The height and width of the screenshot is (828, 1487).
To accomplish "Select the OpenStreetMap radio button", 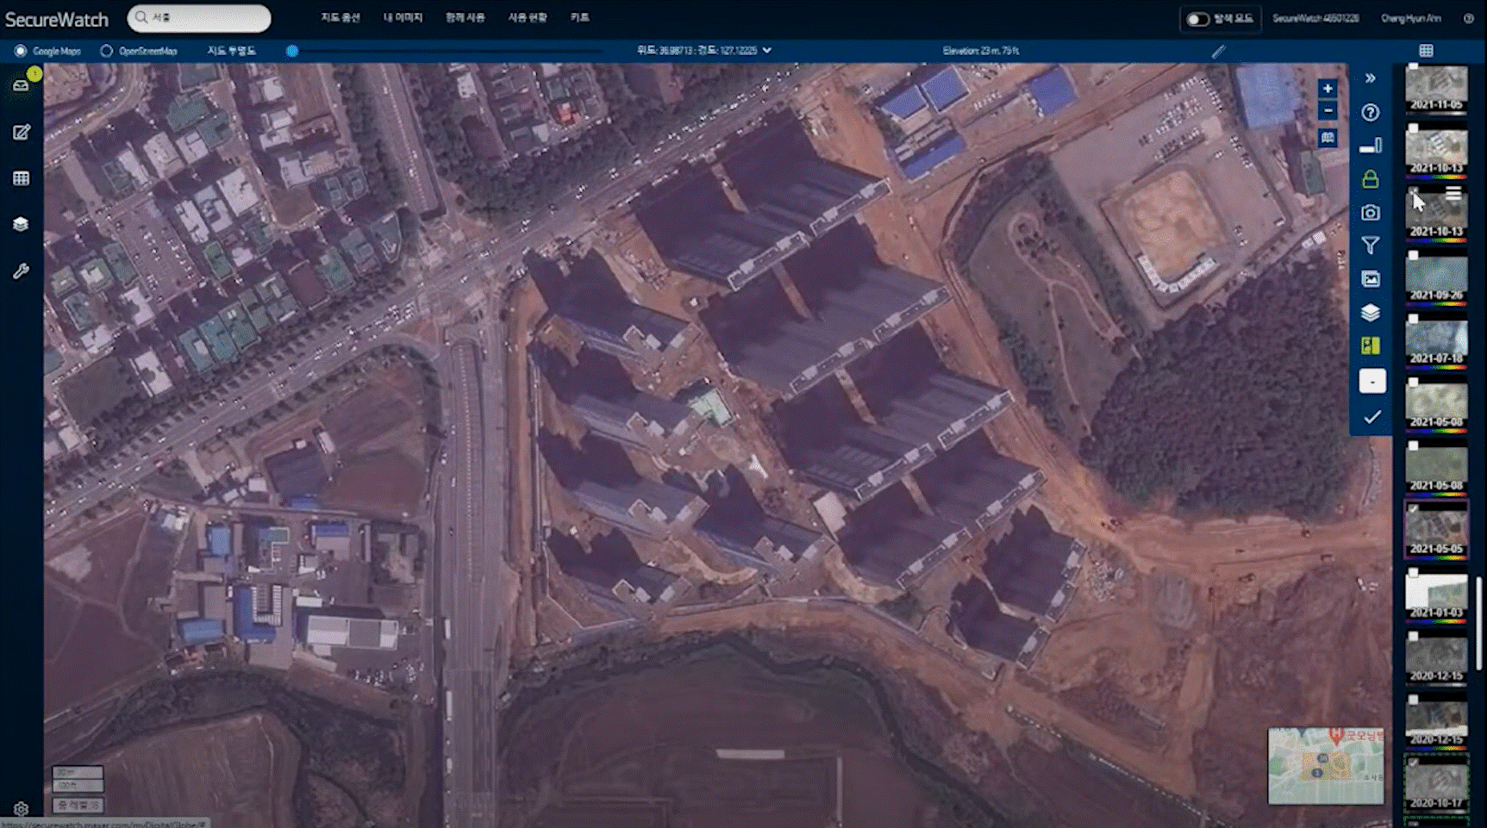I will [107, 51].
